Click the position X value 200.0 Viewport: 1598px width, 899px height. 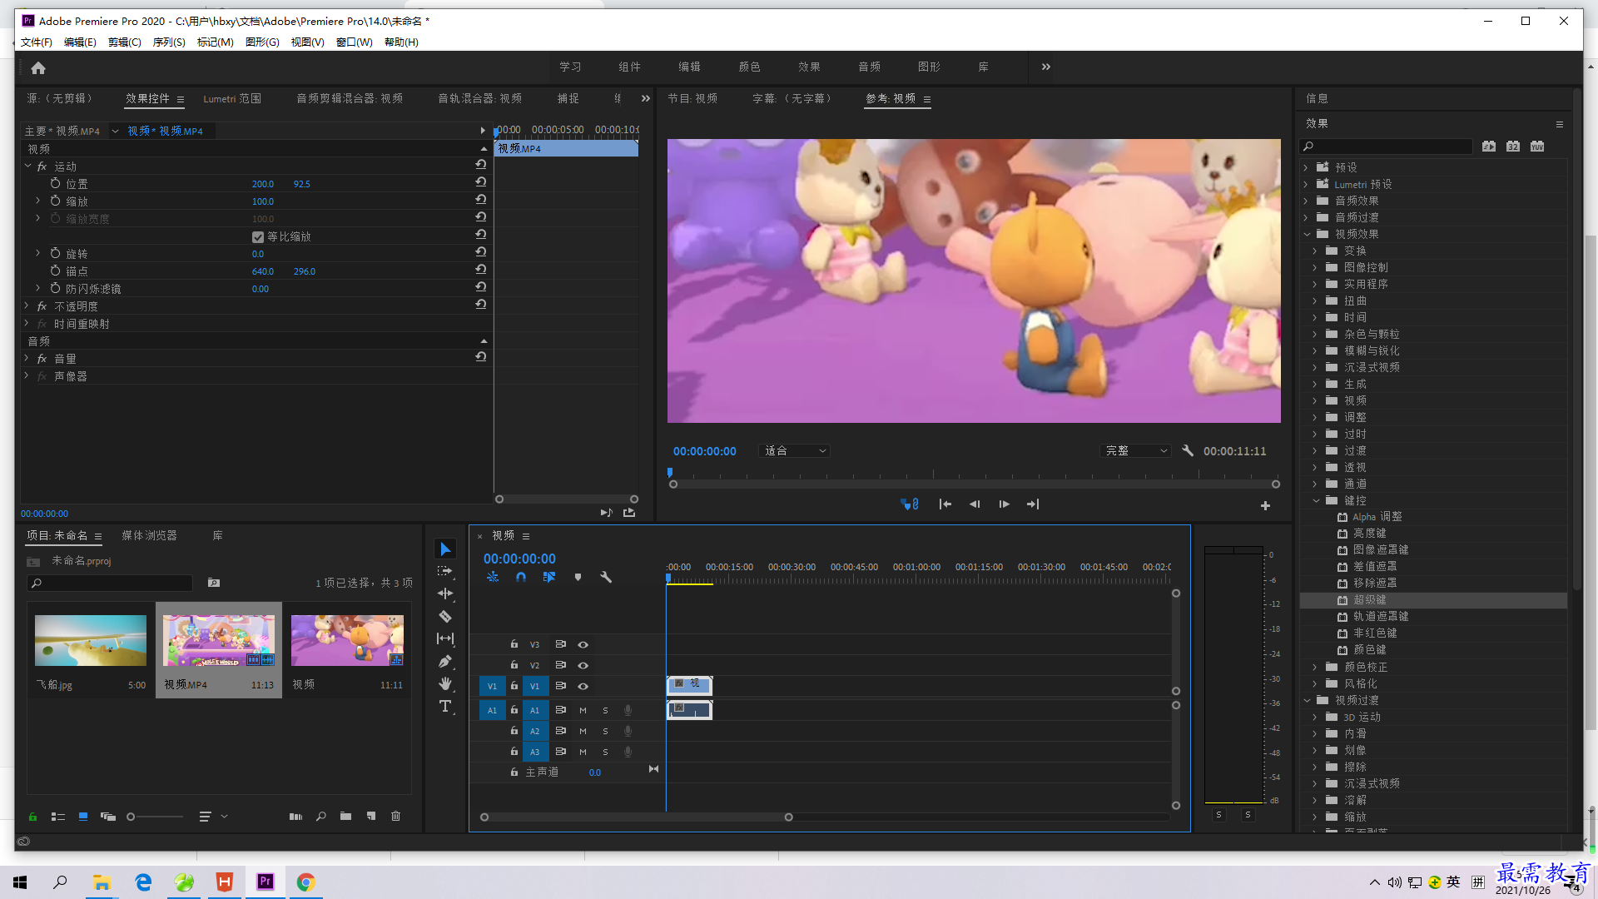tap(263, 184)
